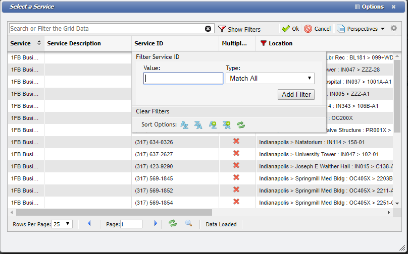Click the magnifier search icon in footer
Screen dimensions: 408x254
tap(188, 224)
